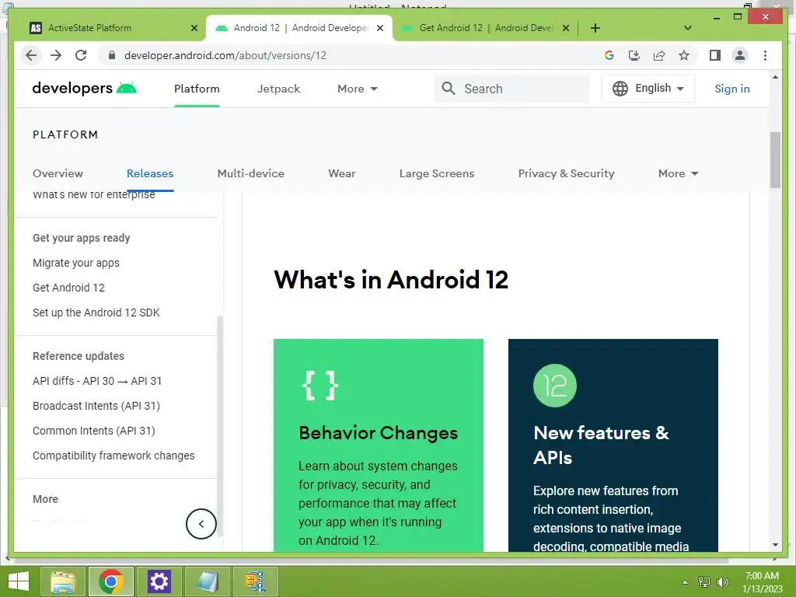The height and width of the screenshot is (597, 796).
Task: Open the English language dropdown
Action: [648, 89]
